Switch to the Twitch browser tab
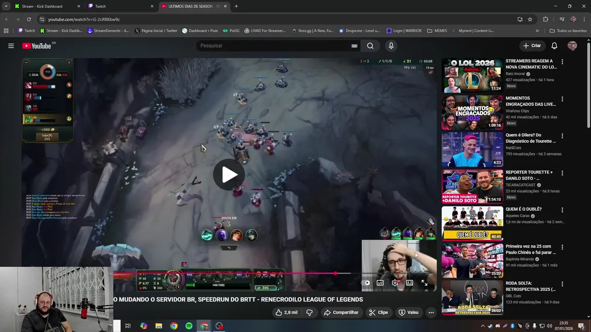The height and width of the screenshot is (332, 591). click(x=121, y=6)
